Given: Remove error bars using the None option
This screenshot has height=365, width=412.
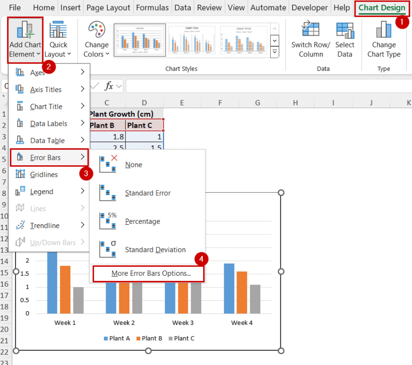Looking at the screenshot, I should point(133,164).
